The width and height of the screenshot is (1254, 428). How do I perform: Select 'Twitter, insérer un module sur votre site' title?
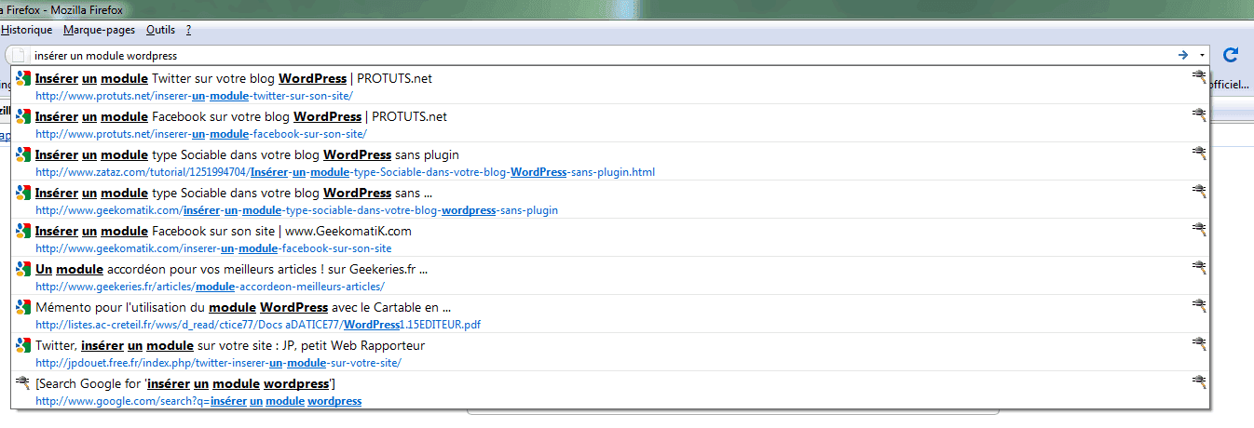pos(230,346)
